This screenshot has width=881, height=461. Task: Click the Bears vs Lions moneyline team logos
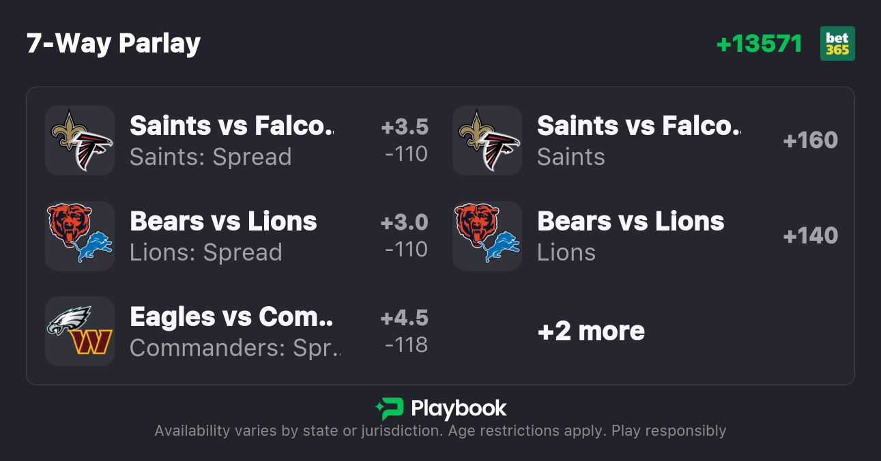click(487, 236)
